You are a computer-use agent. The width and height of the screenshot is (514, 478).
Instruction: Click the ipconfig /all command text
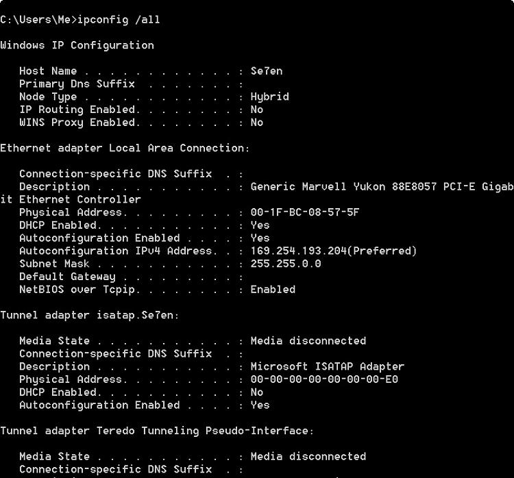(119, 20)
